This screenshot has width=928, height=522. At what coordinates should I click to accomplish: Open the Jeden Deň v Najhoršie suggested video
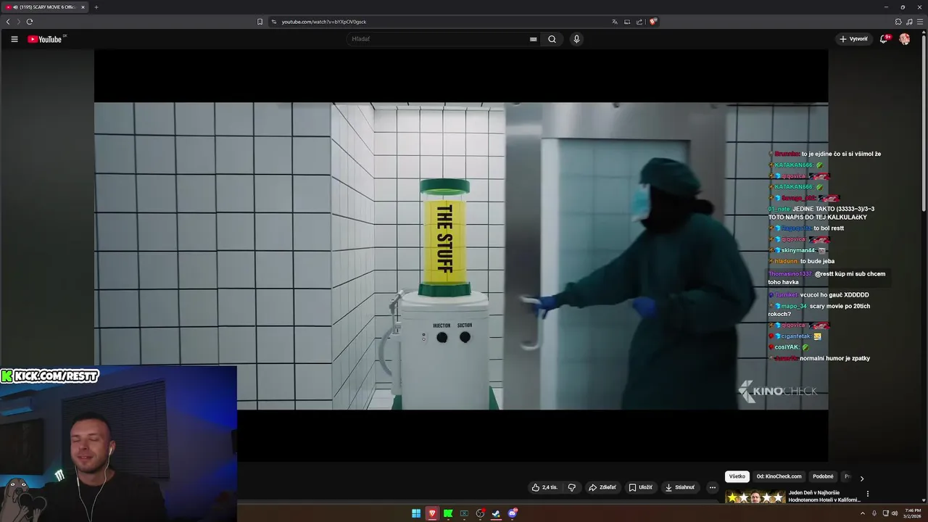(x=824, y=496)
